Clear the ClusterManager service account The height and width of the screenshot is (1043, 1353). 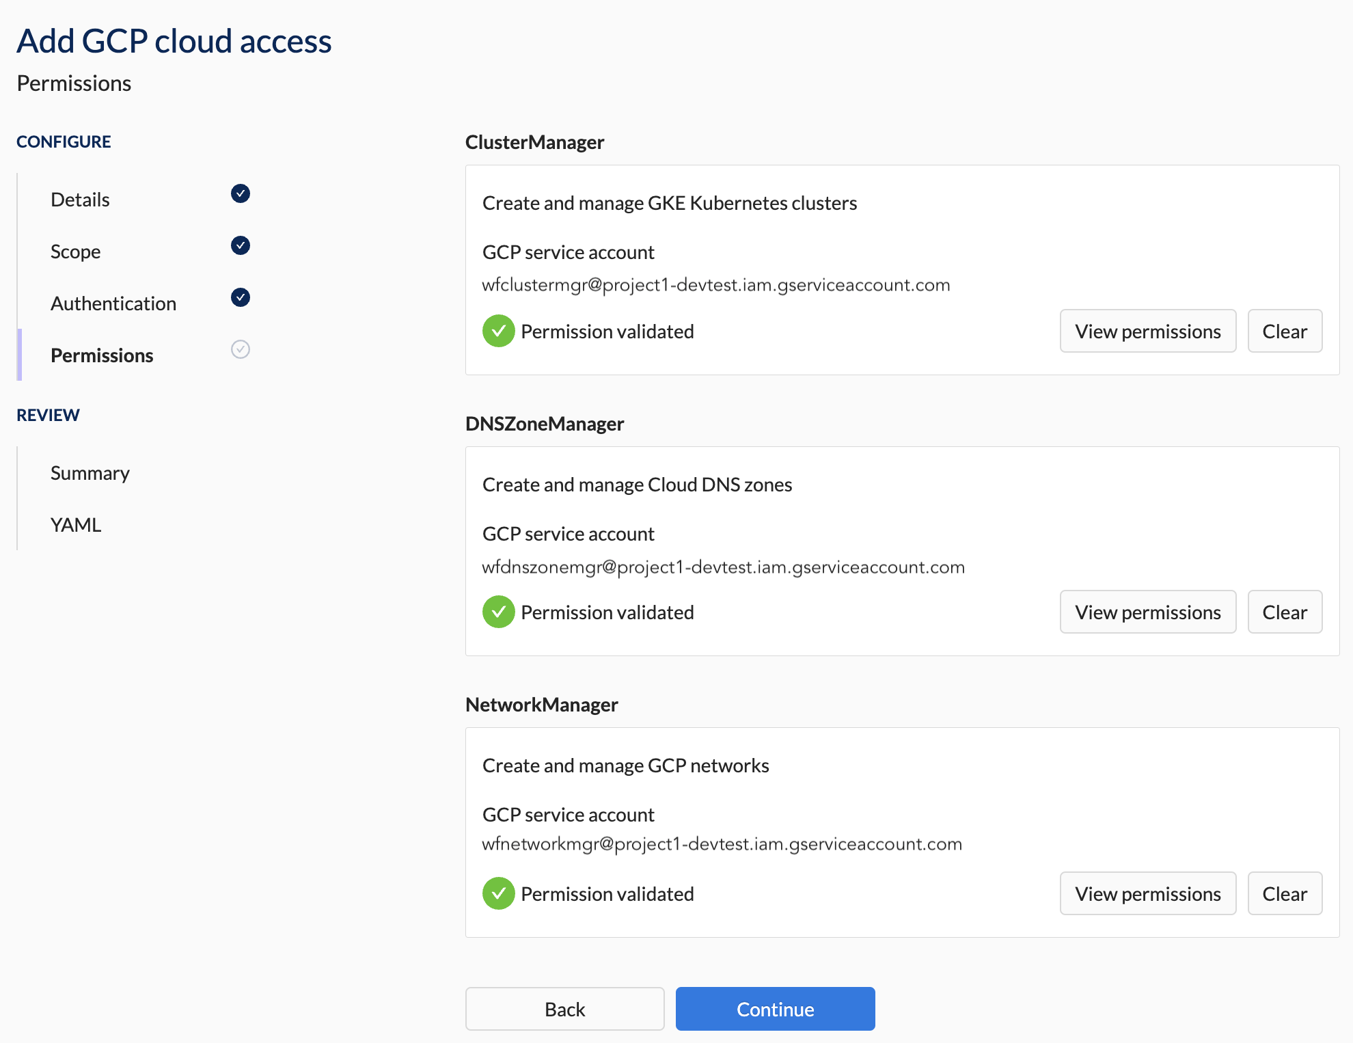point(1285,331)
